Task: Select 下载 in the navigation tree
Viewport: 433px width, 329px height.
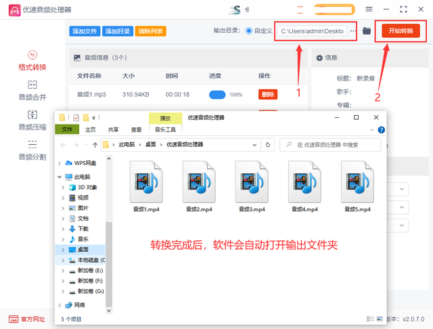Action: pyautogui.click(x=83, y=229)
